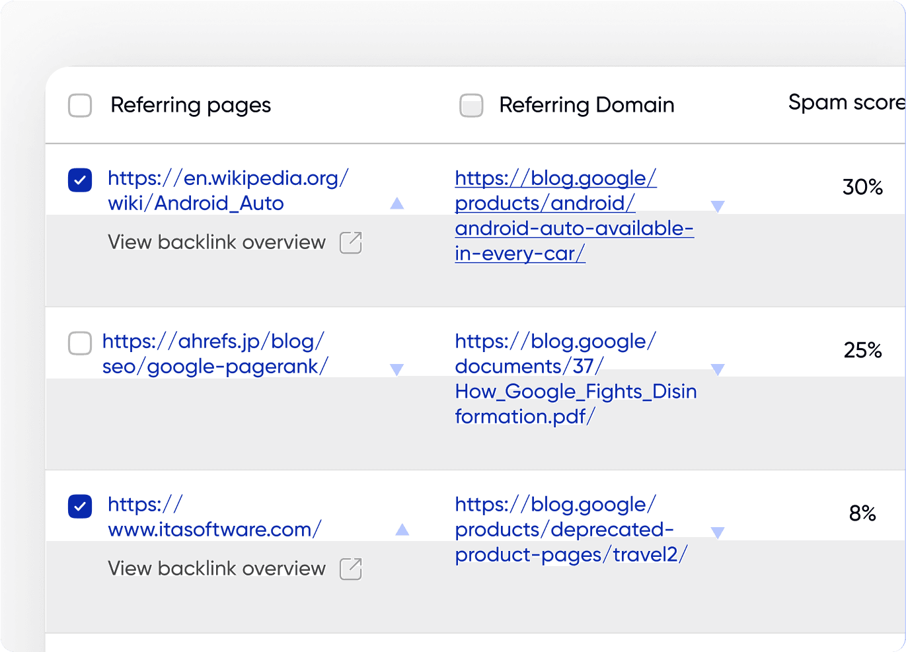Open the en.wikipedia.org Android_Auto link
This screenshot has height=652, width=906.
tap(227, 190)
